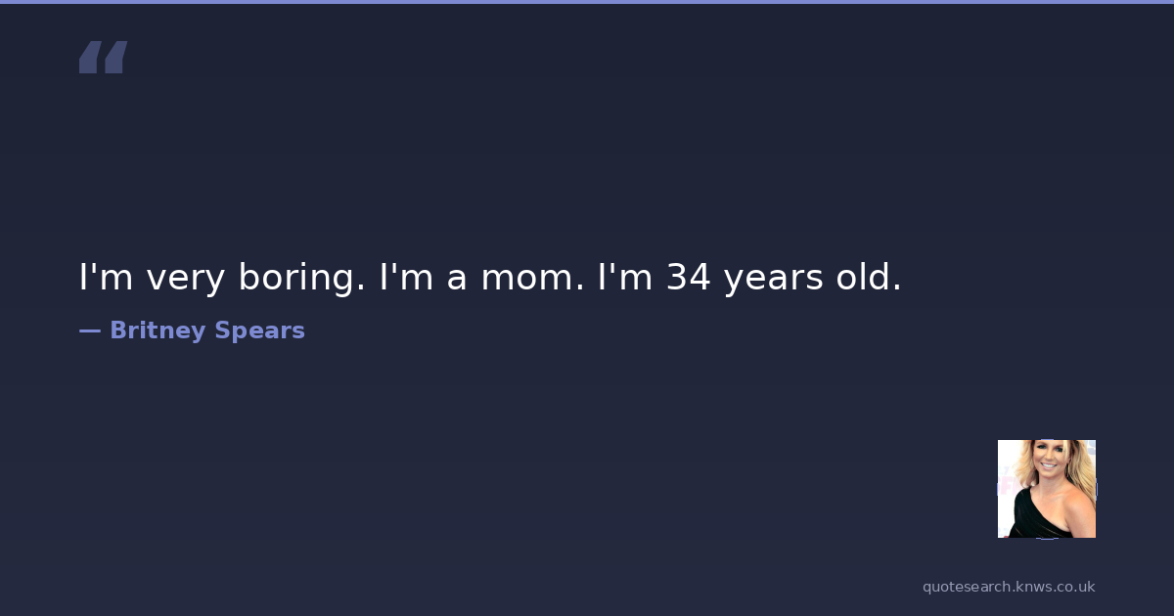Click the word "Britney" in the attribution

click(x=157, y=330)
